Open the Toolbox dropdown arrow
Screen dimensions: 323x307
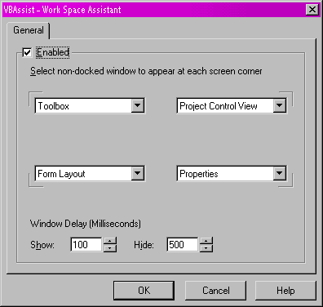tap(138, 105)
